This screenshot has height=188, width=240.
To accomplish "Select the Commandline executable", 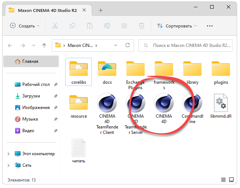I will (x=192, y=109).
